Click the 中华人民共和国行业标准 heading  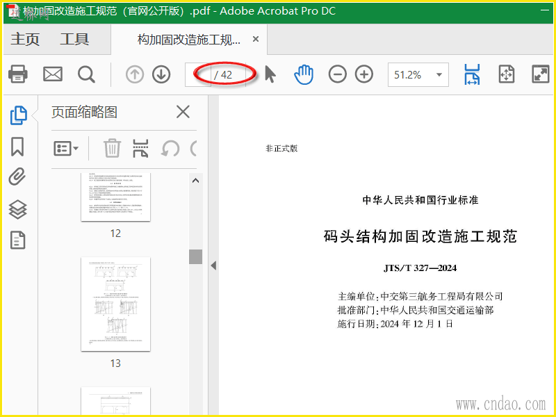point(420,200)
